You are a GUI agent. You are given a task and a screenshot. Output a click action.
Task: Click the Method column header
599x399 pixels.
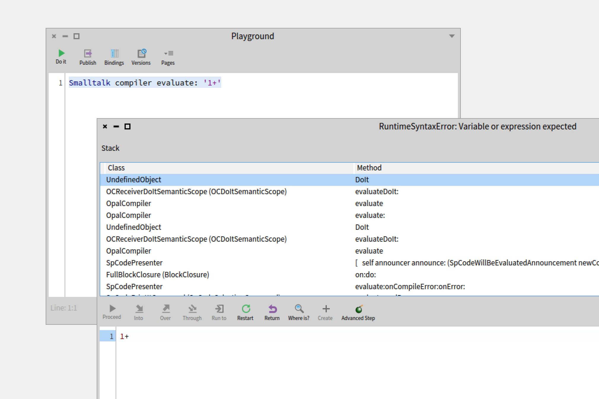[369, 168]
